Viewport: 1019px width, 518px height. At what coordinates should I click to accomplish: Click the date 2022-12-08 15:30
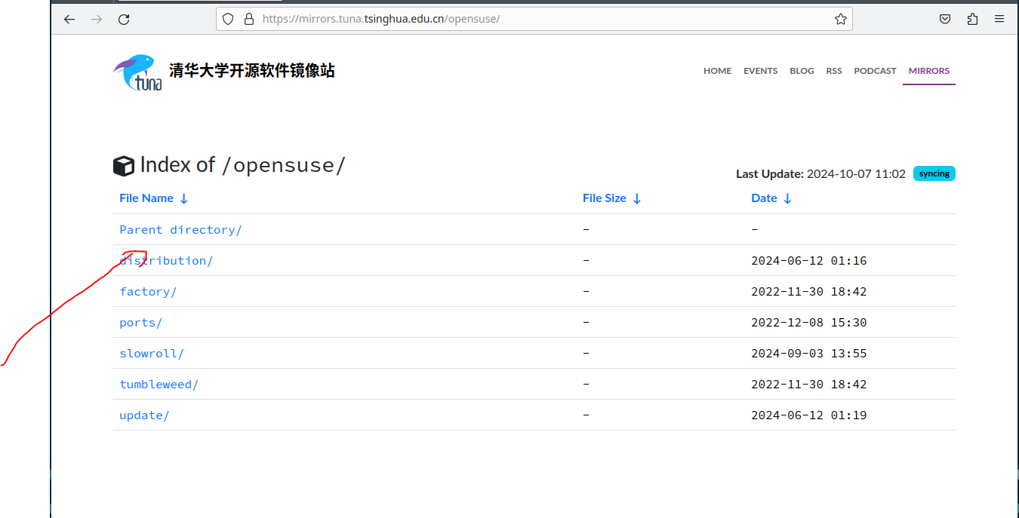(x=809, y=323)
